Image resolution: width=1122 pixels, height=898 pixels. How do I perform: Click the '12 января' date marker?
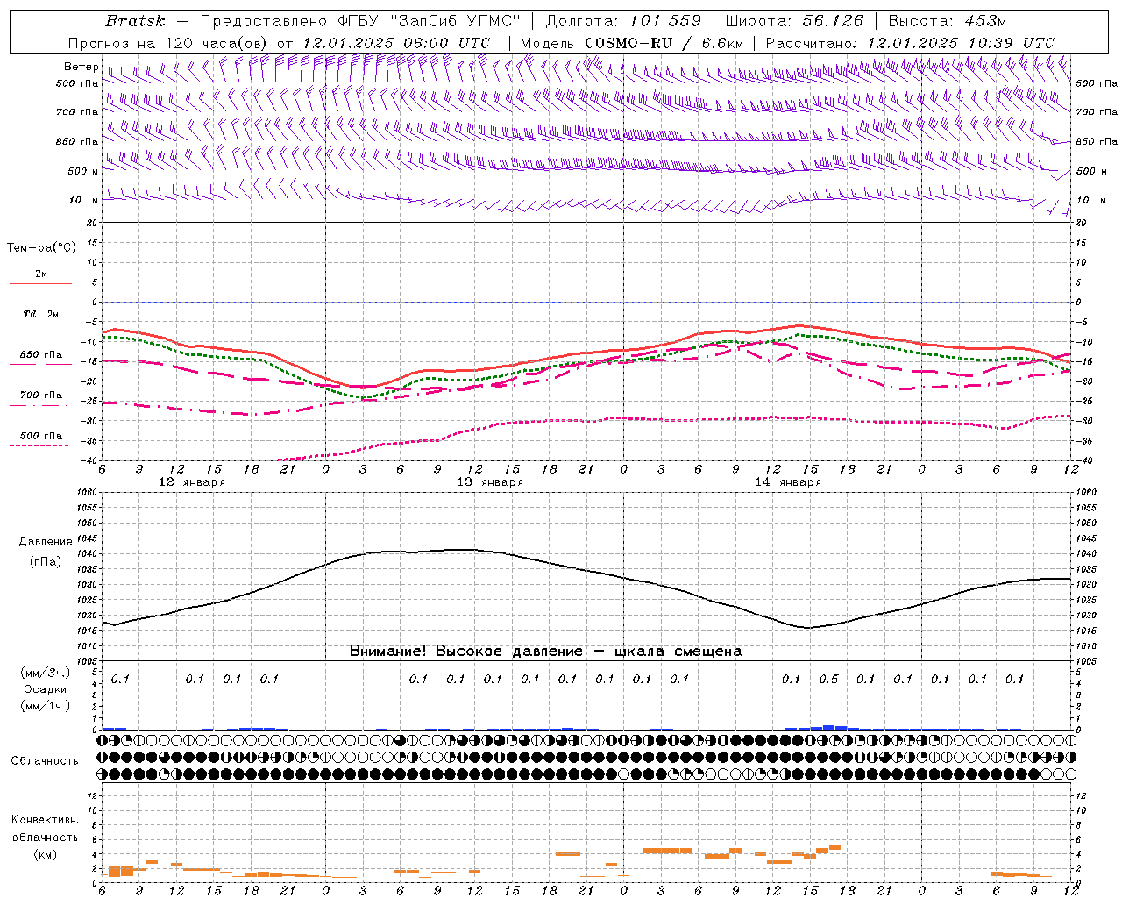192,482
